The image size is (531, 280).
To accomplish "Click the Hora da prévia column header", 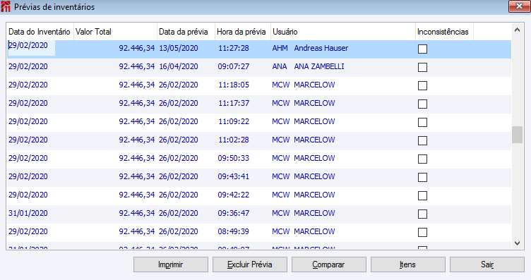I will (x=243, y=32).
